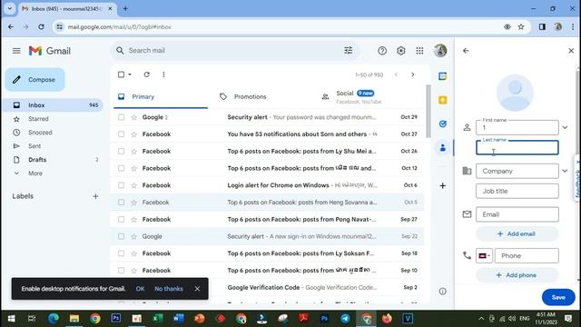581x327 pixels.
Task: Switch to the Promotions tab
Action: (x=264, y=97)
